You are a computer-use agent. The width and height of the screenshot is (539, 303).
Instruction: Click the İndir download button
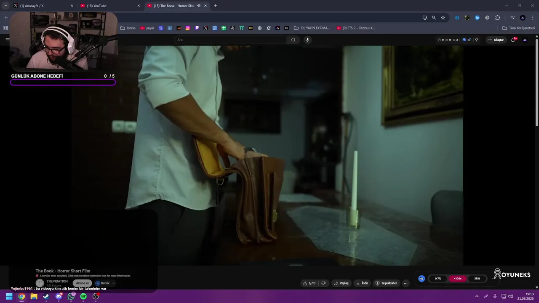pos(362,283)
